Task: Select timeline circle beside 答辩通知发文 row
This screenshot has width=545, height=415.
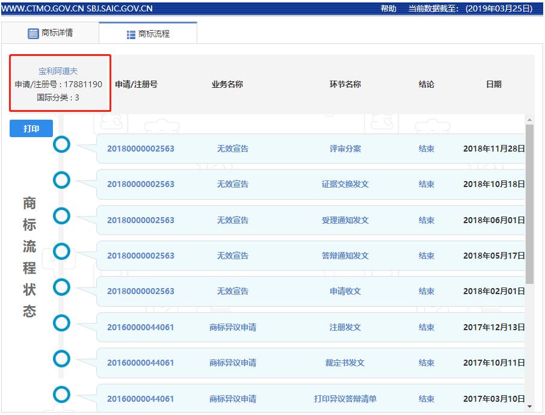Action: 61,251
